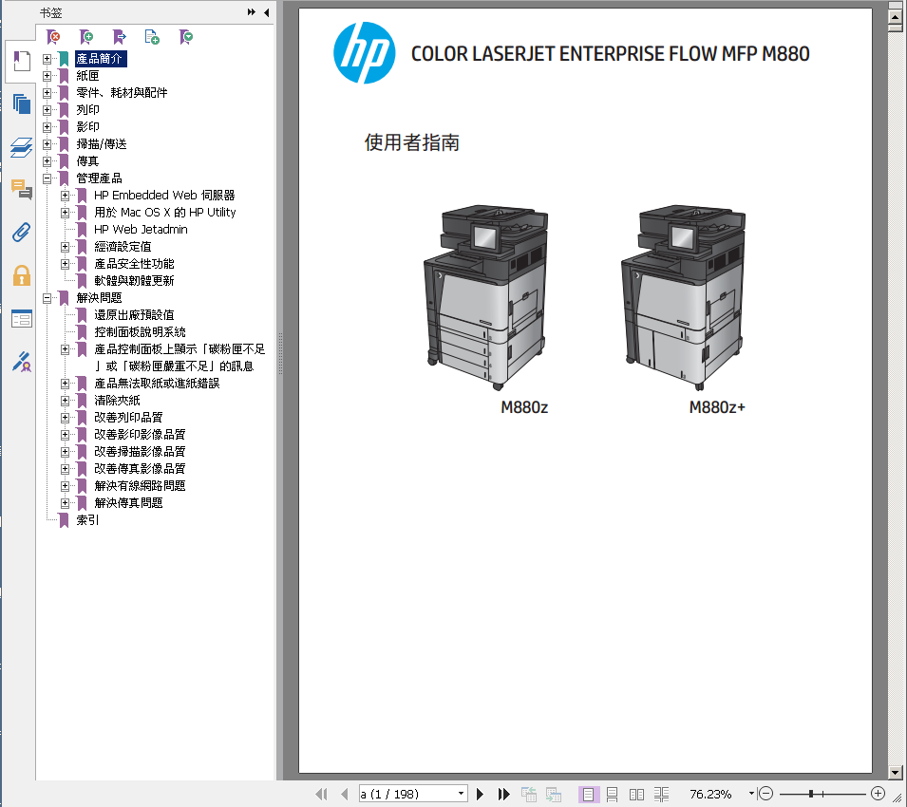Open the 改善列印品質 bookmark
This screenshot has width=907, height=807.
point(128,418)
